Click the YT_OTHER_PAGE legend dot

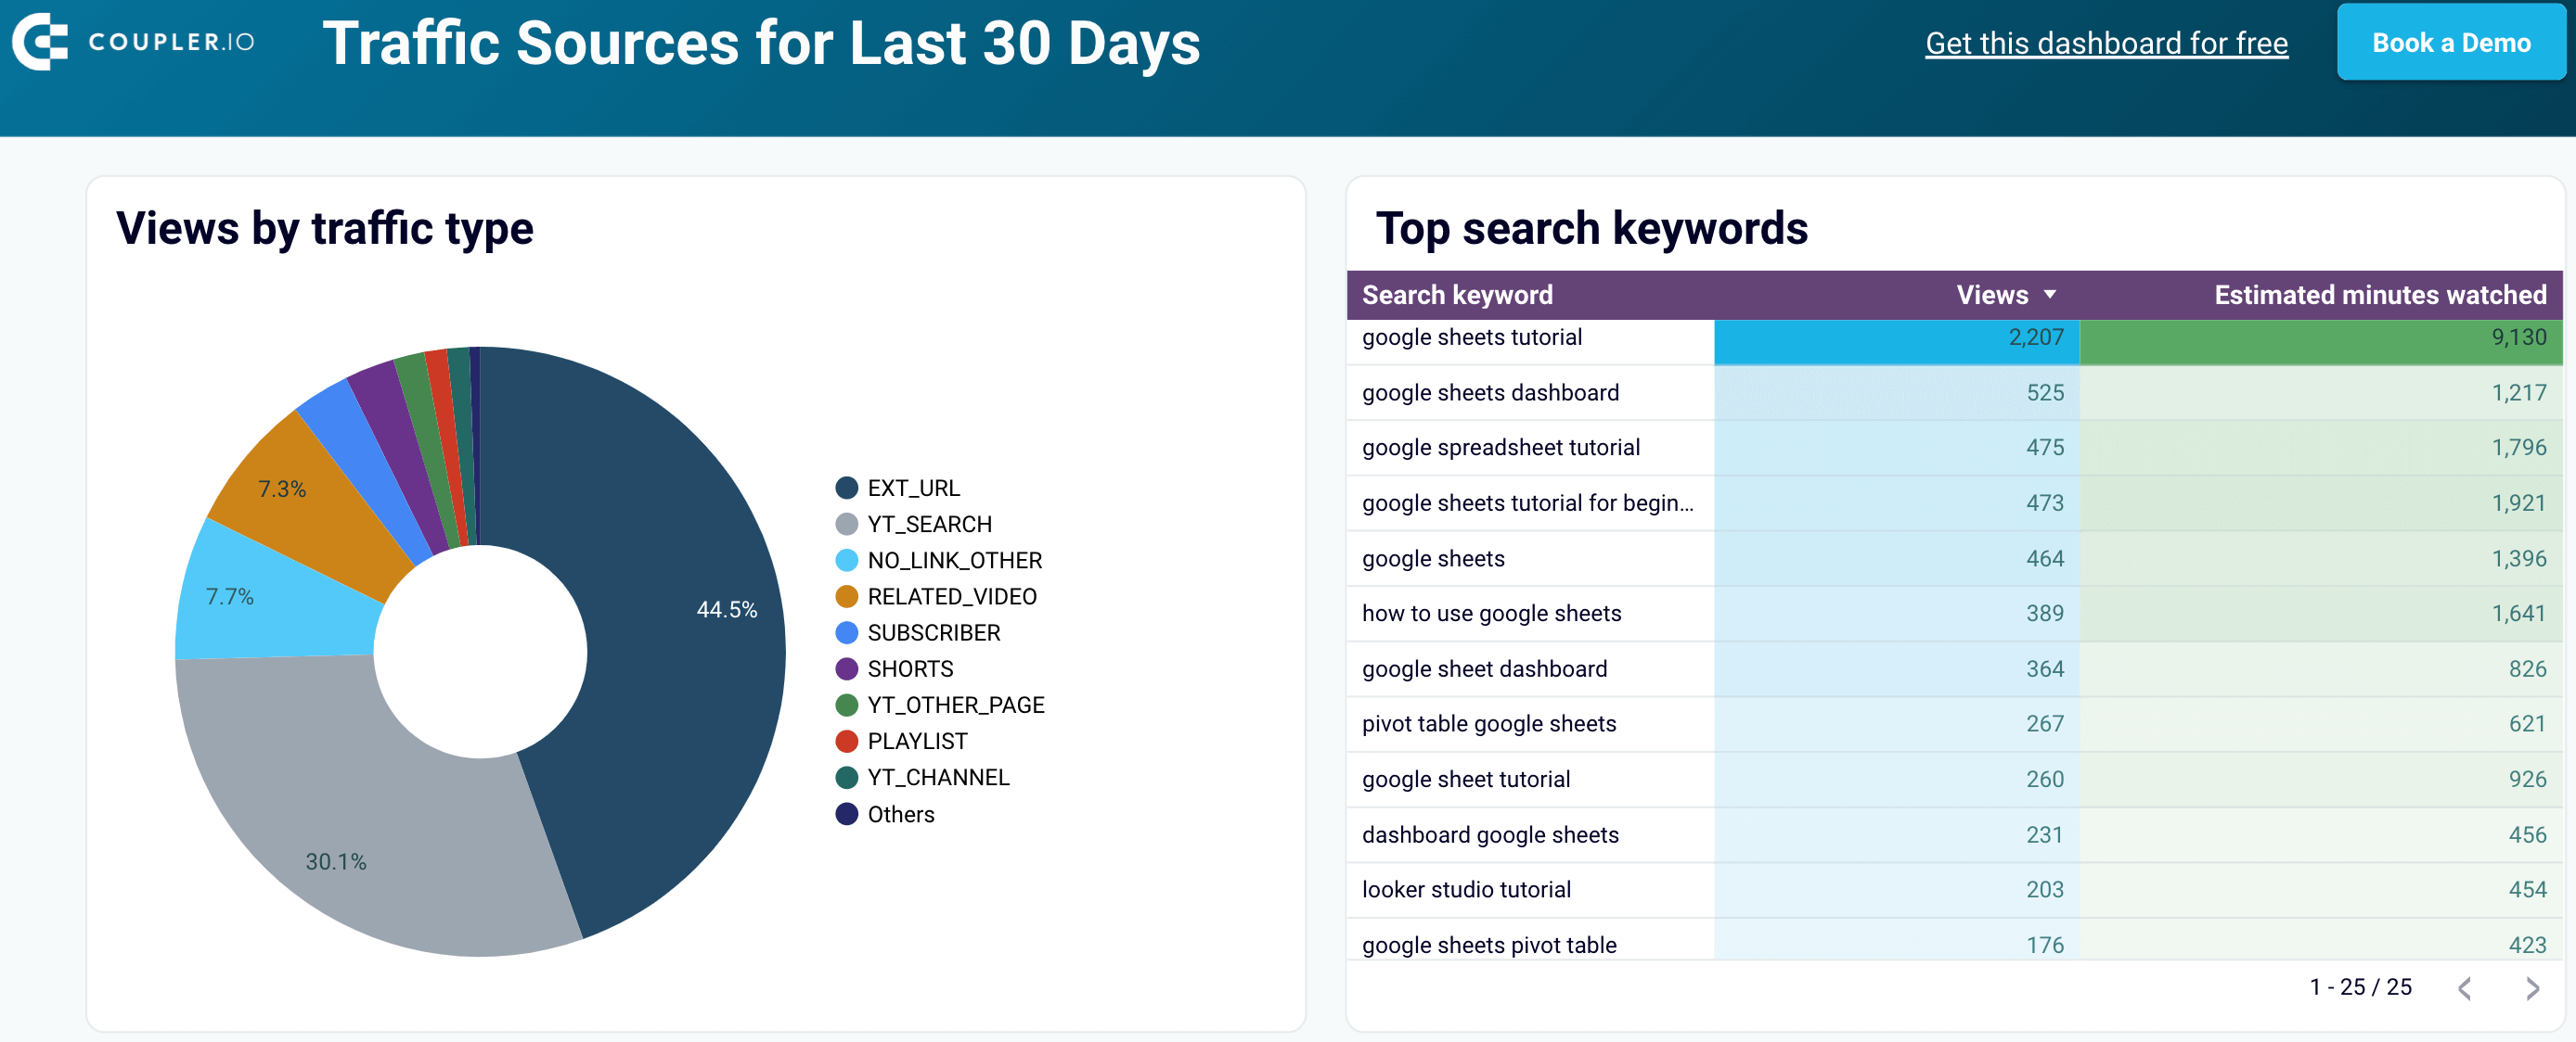pos(846,705)
